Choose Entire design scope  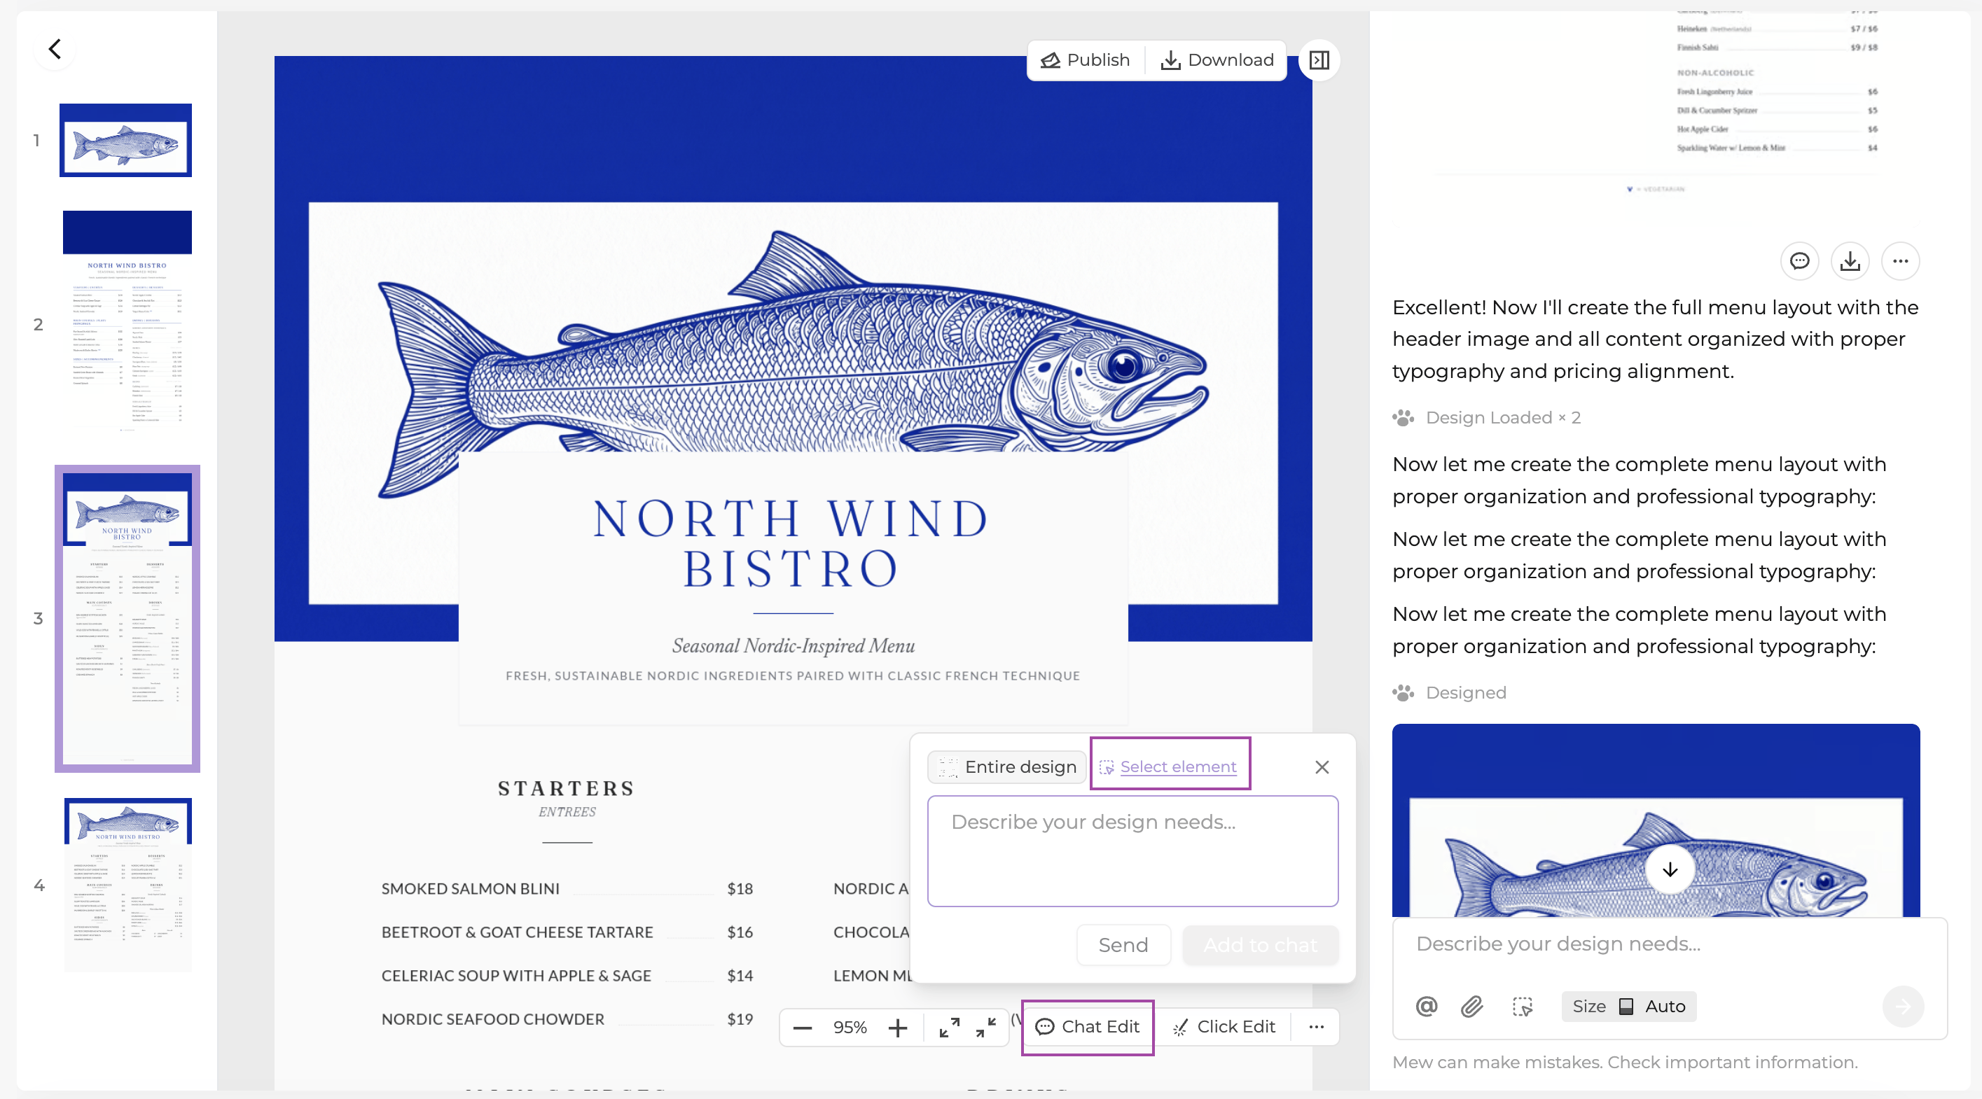pyautogui.click(x=1006, y=766)
